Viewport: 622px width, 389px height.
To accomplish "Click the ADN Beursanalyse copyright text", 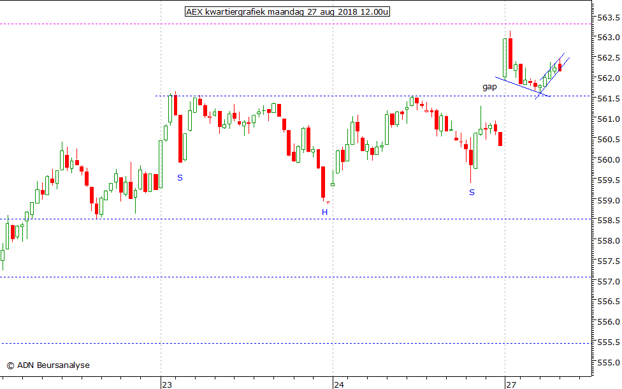I will [x=48, y=365].
